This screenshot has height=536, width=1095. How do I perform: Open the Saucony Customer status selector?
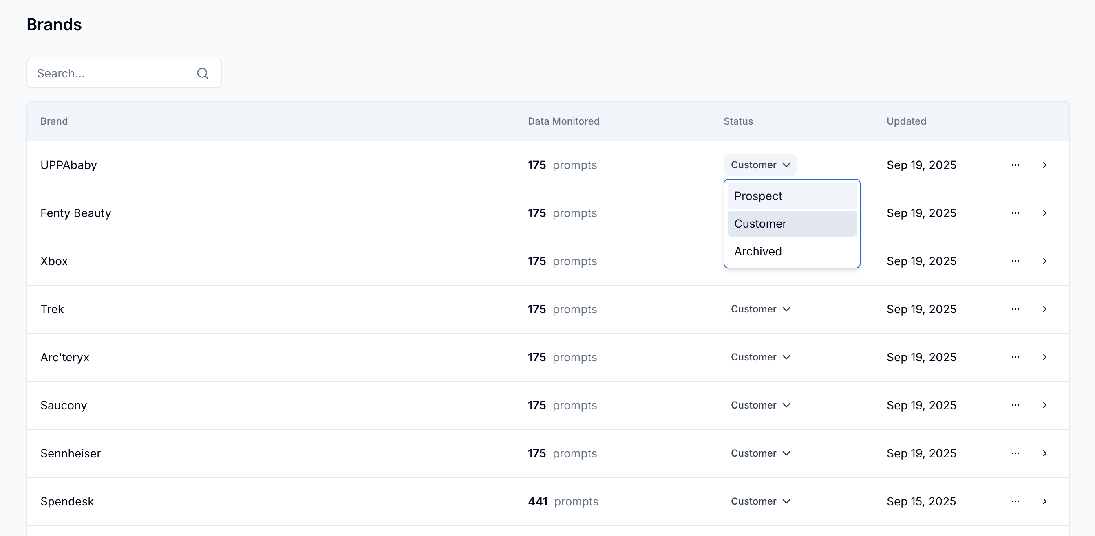(760, 405)
